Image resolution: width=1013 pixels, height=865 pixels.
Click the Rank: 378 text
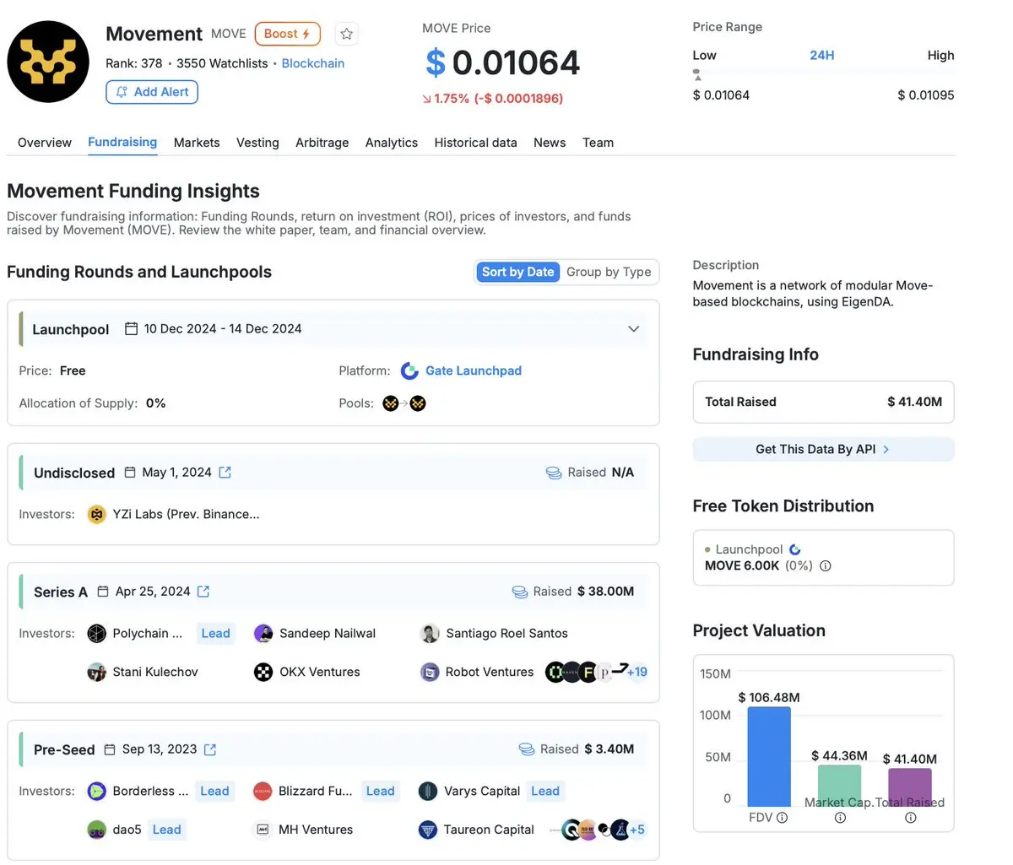coord(134,63)
